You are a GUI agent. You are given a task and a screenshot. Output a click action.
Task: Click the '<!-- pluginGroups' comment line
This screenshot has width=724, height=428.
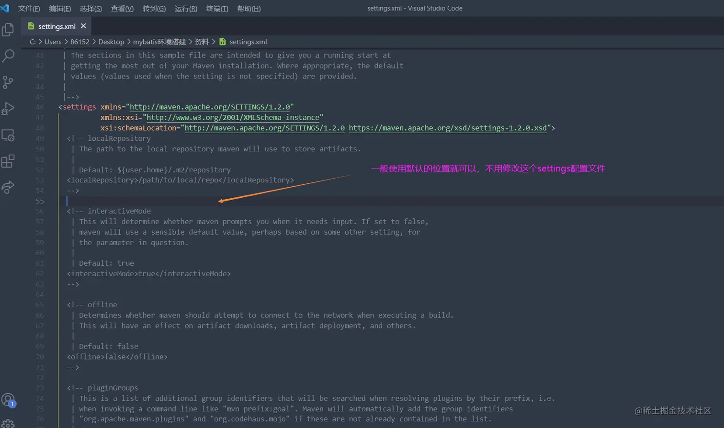point(102,388)
